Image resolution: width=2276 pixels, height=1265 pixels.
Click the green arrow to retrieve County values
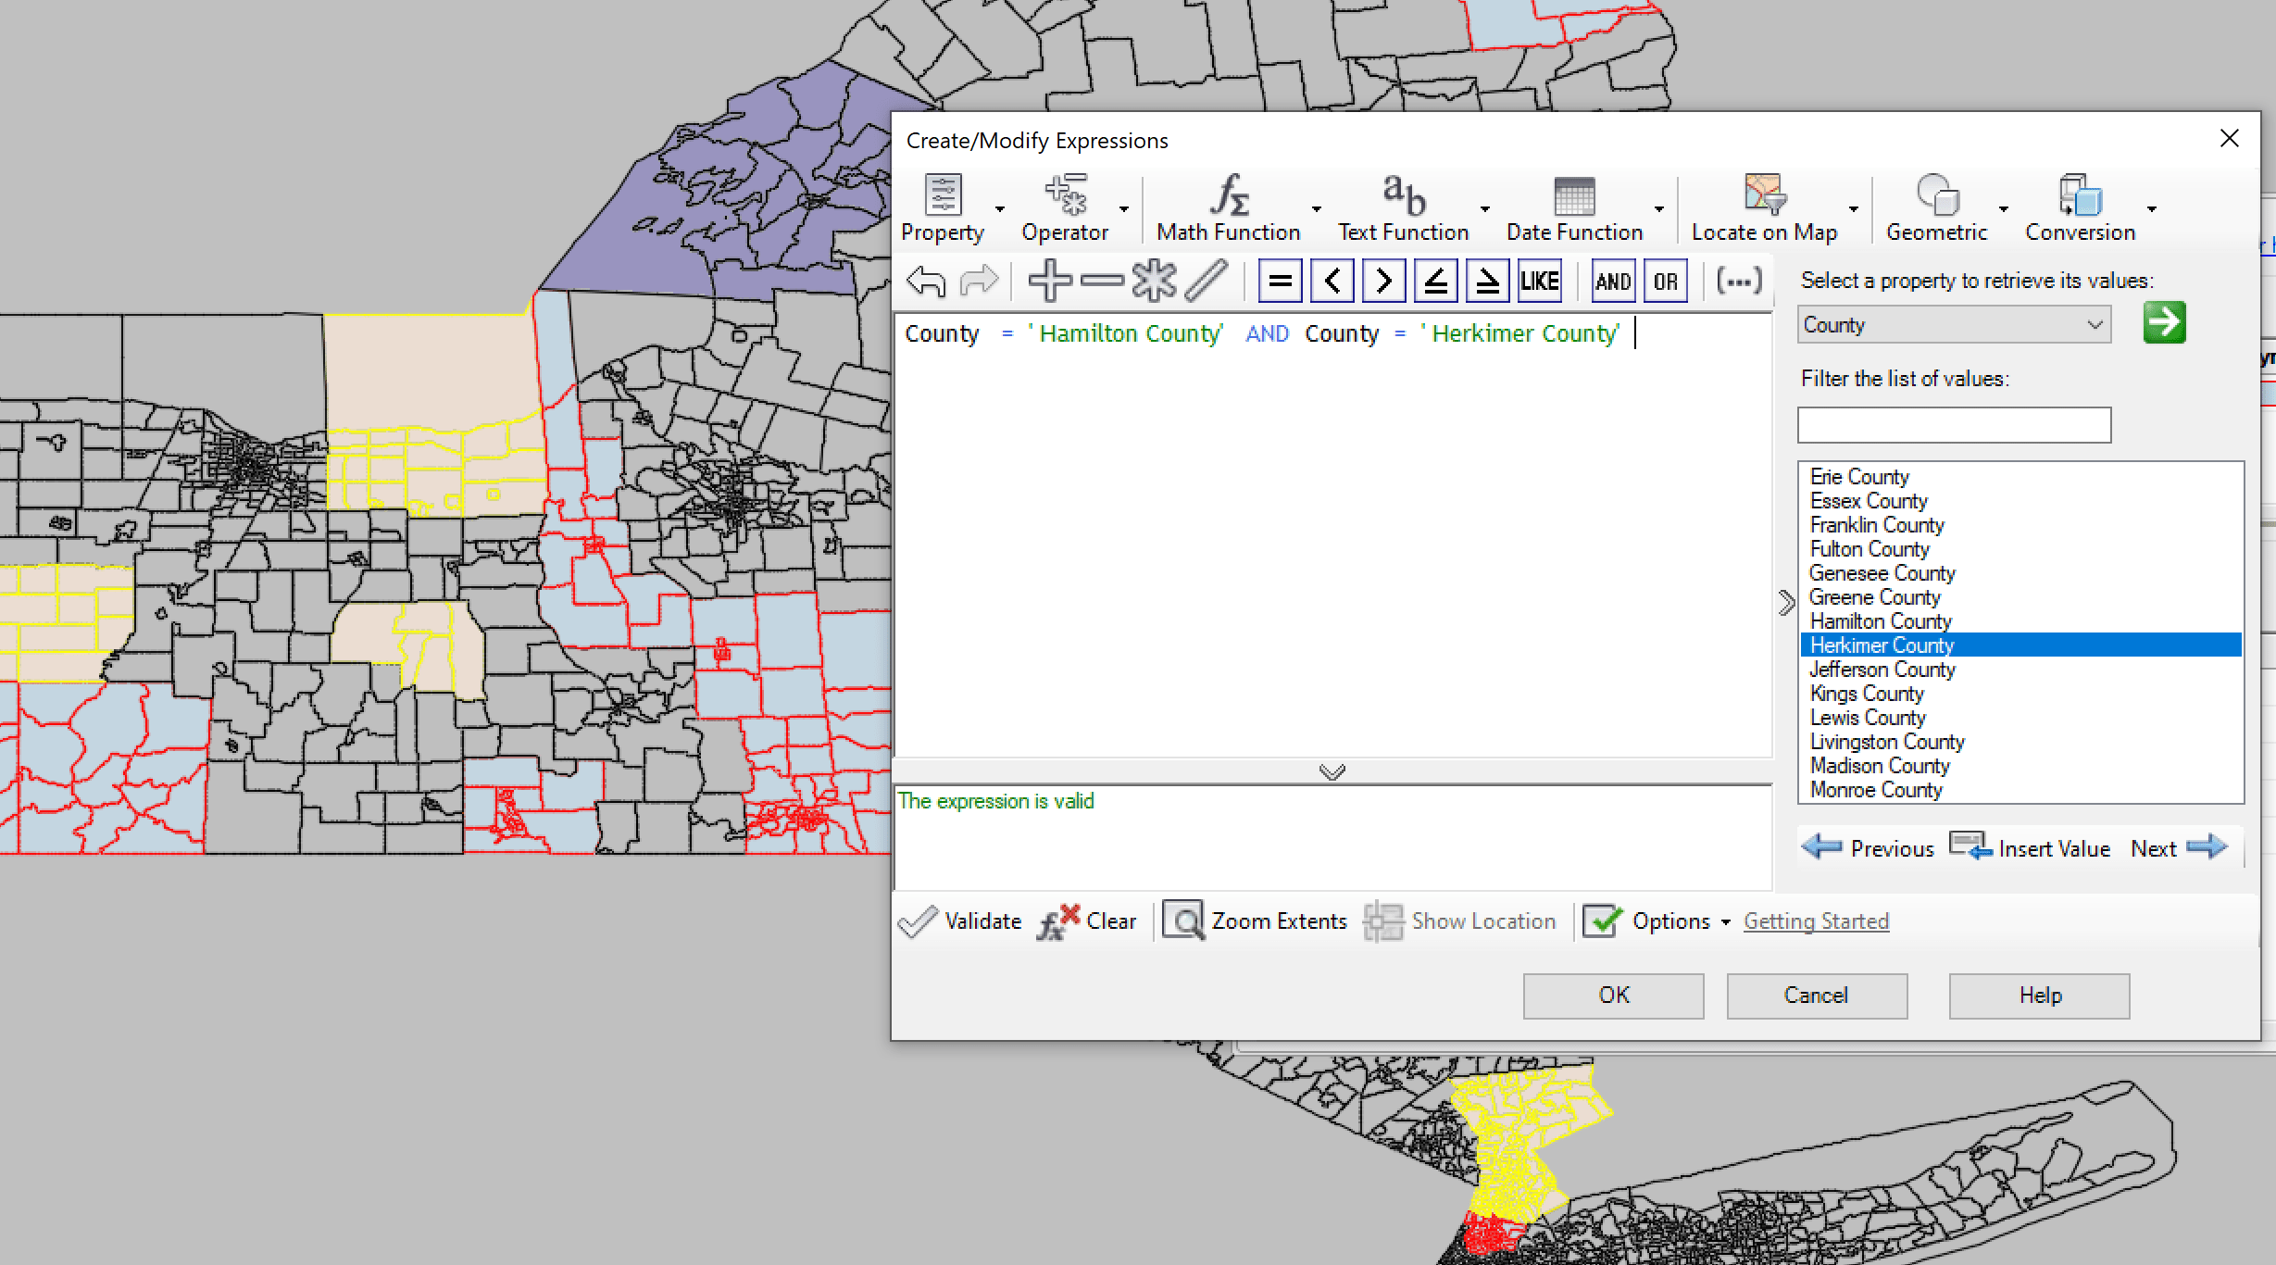click(x=2164, y=323)
